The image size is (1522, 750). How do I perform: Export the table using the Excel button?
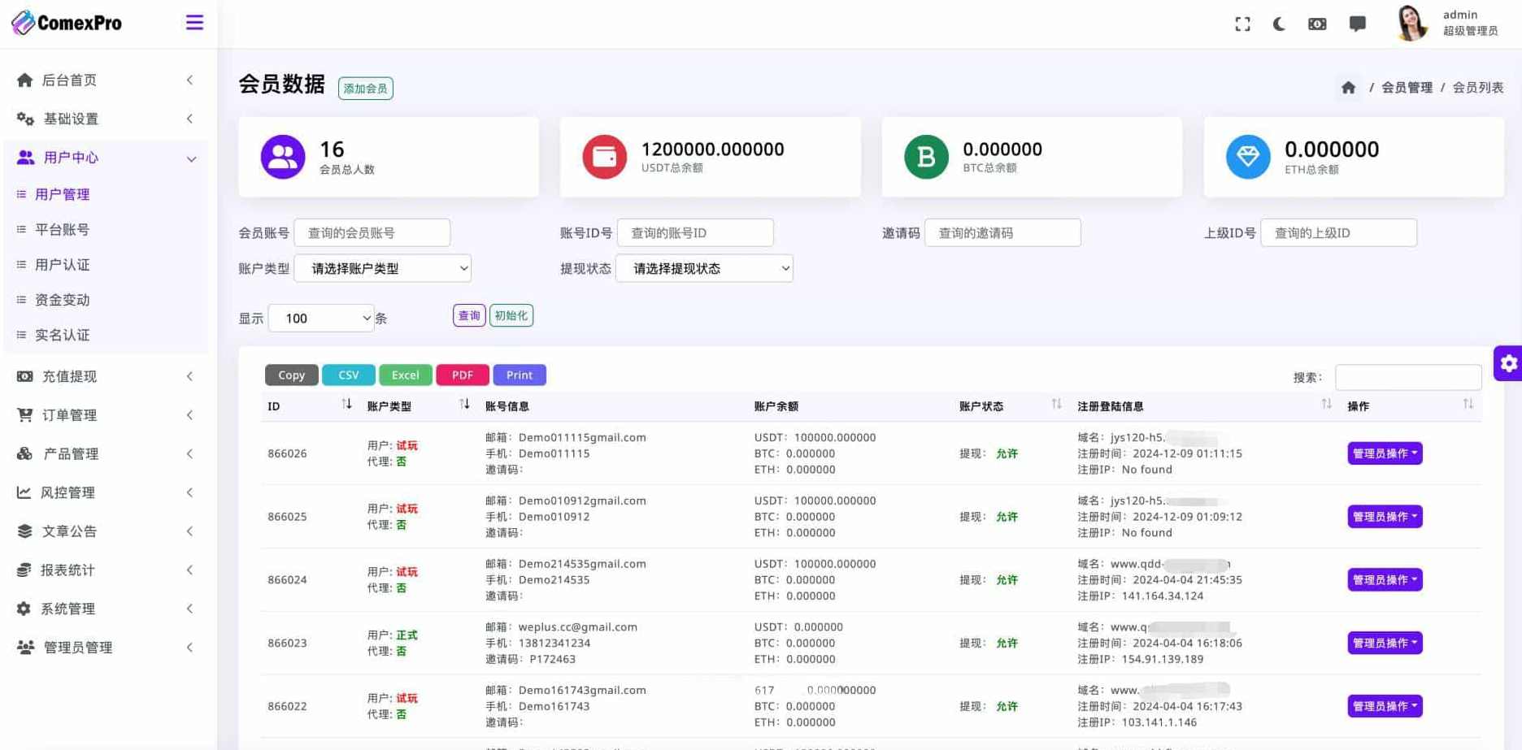[x=405, y=375]
